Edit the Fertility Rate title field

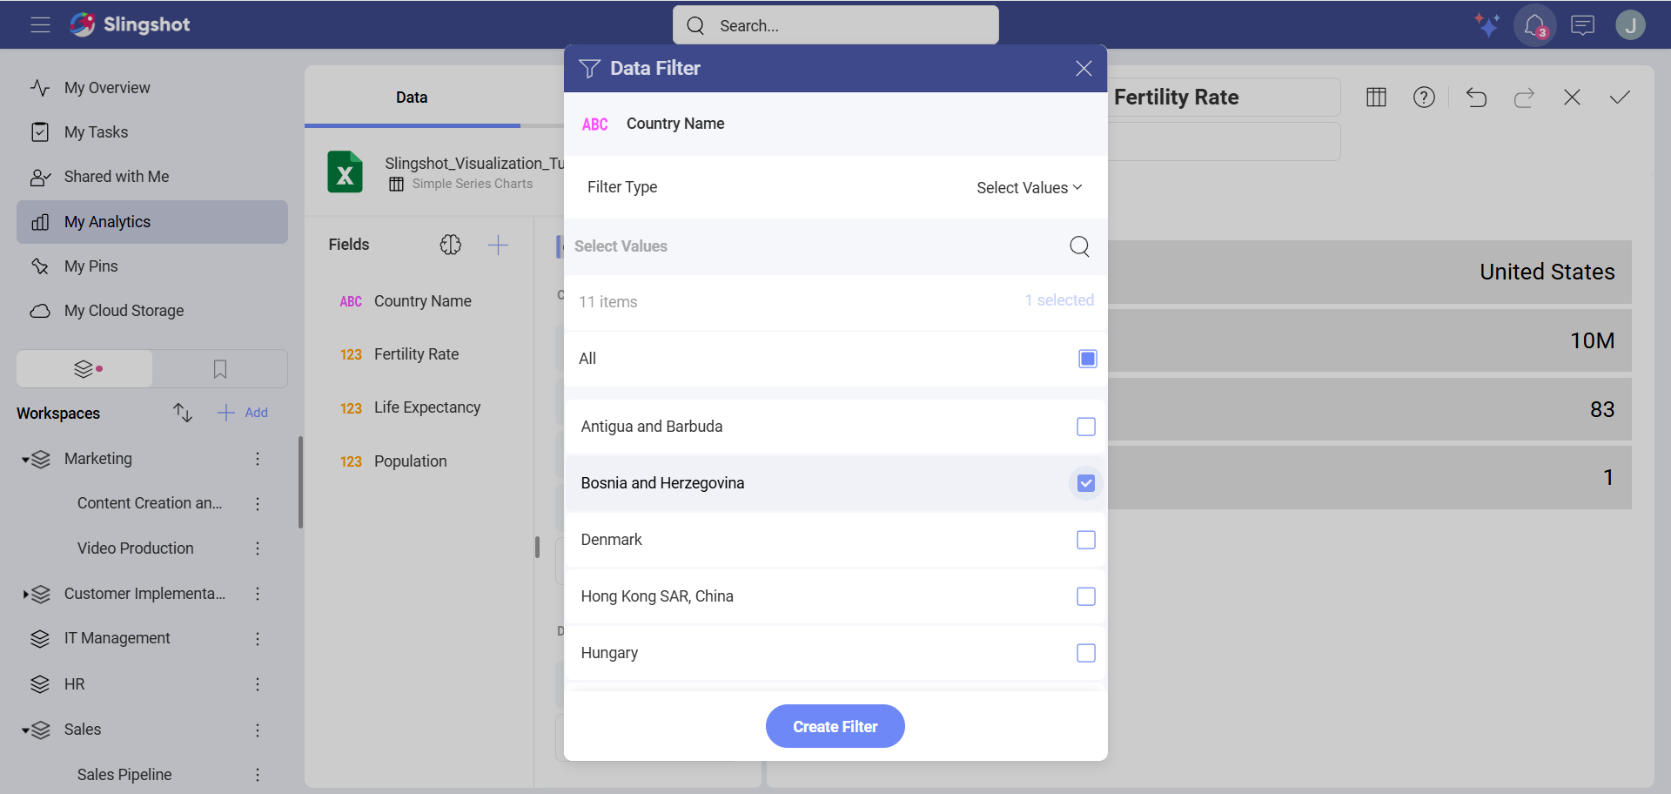point(1225,98)
